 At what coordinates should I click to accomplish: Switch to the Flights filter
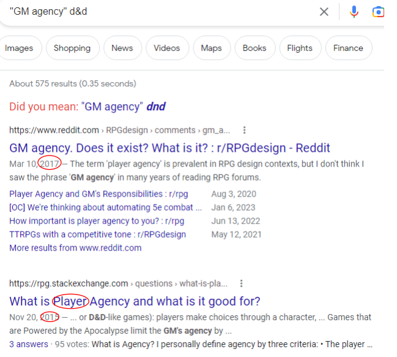300,48
